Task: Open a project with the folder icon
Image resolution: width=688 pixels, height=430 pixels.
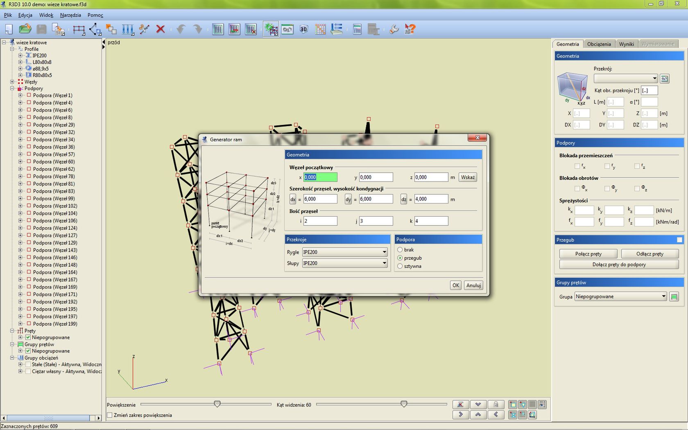Action: (25, 29)
